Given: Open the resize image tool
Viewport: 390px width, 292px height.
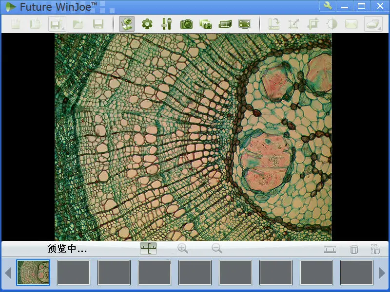Looking at the screenshot, I should [293, 23].
